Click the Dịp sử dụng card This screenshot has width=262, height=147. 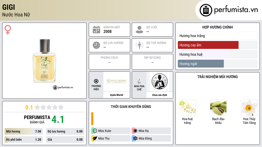tap(152, 62)
